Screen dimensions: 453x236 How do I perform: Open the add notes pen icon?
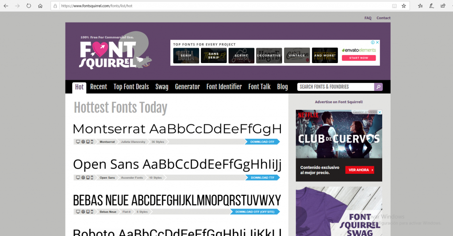pyautogui.click(x=431, y=6)
